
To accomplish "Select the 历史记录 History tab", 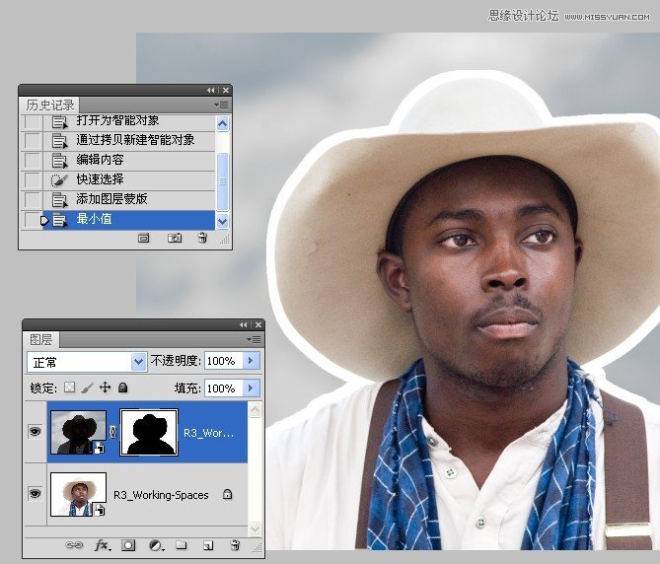I will point(49,105).
